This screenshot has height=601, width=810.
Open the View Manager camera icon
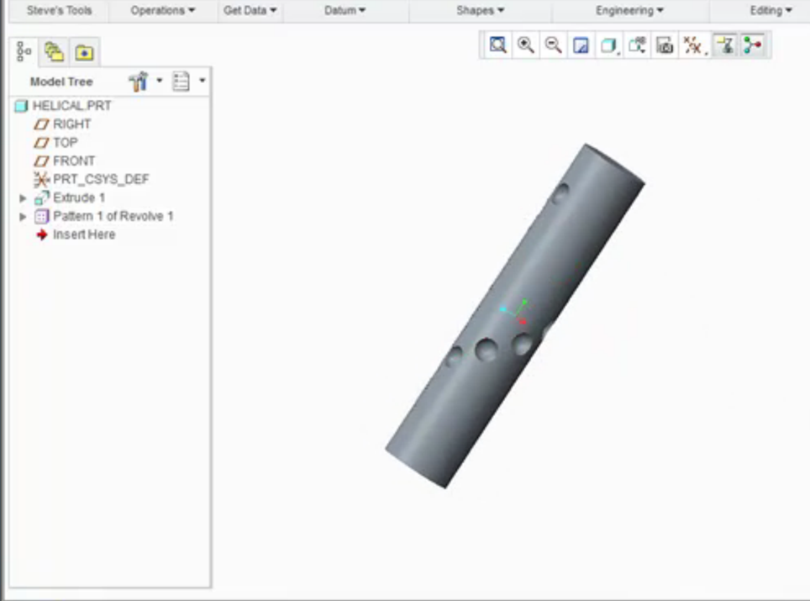(665, 45)
